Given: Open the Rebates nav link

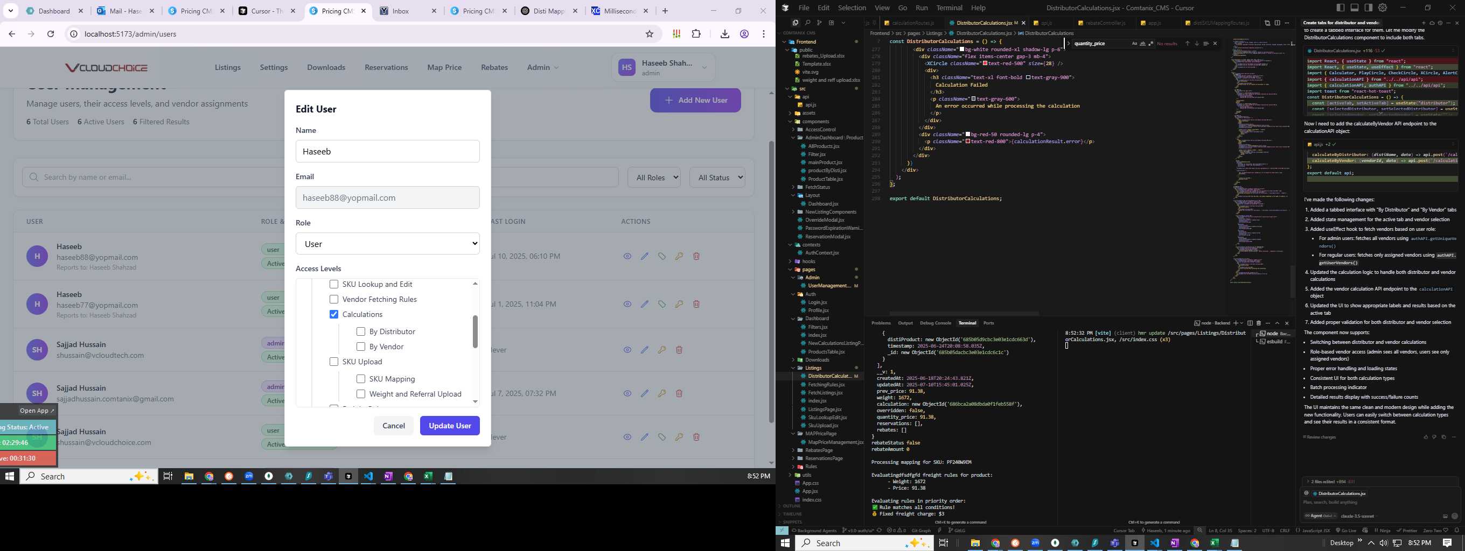Looking at the screenshot, I should 494,67.
